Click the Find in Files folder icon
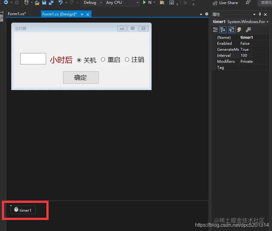 point(162,3)
